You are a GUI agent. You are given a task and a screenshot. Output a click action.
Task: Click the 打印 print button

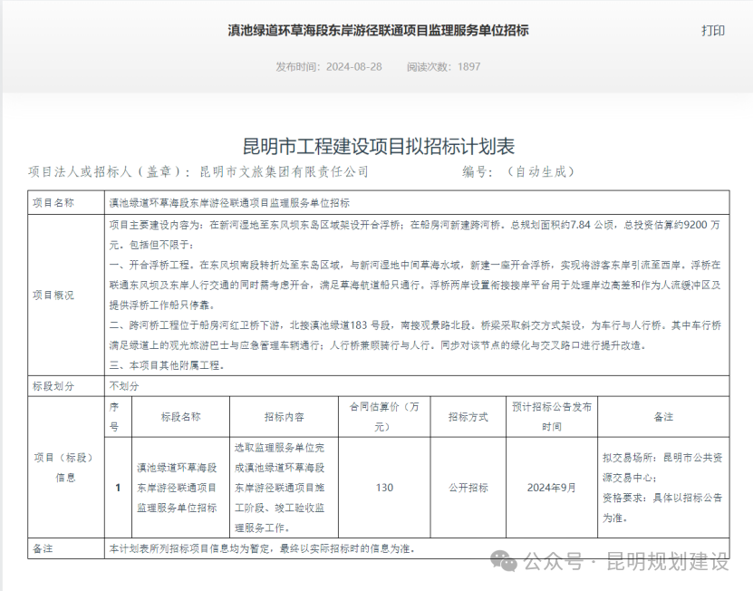point(712,31)
